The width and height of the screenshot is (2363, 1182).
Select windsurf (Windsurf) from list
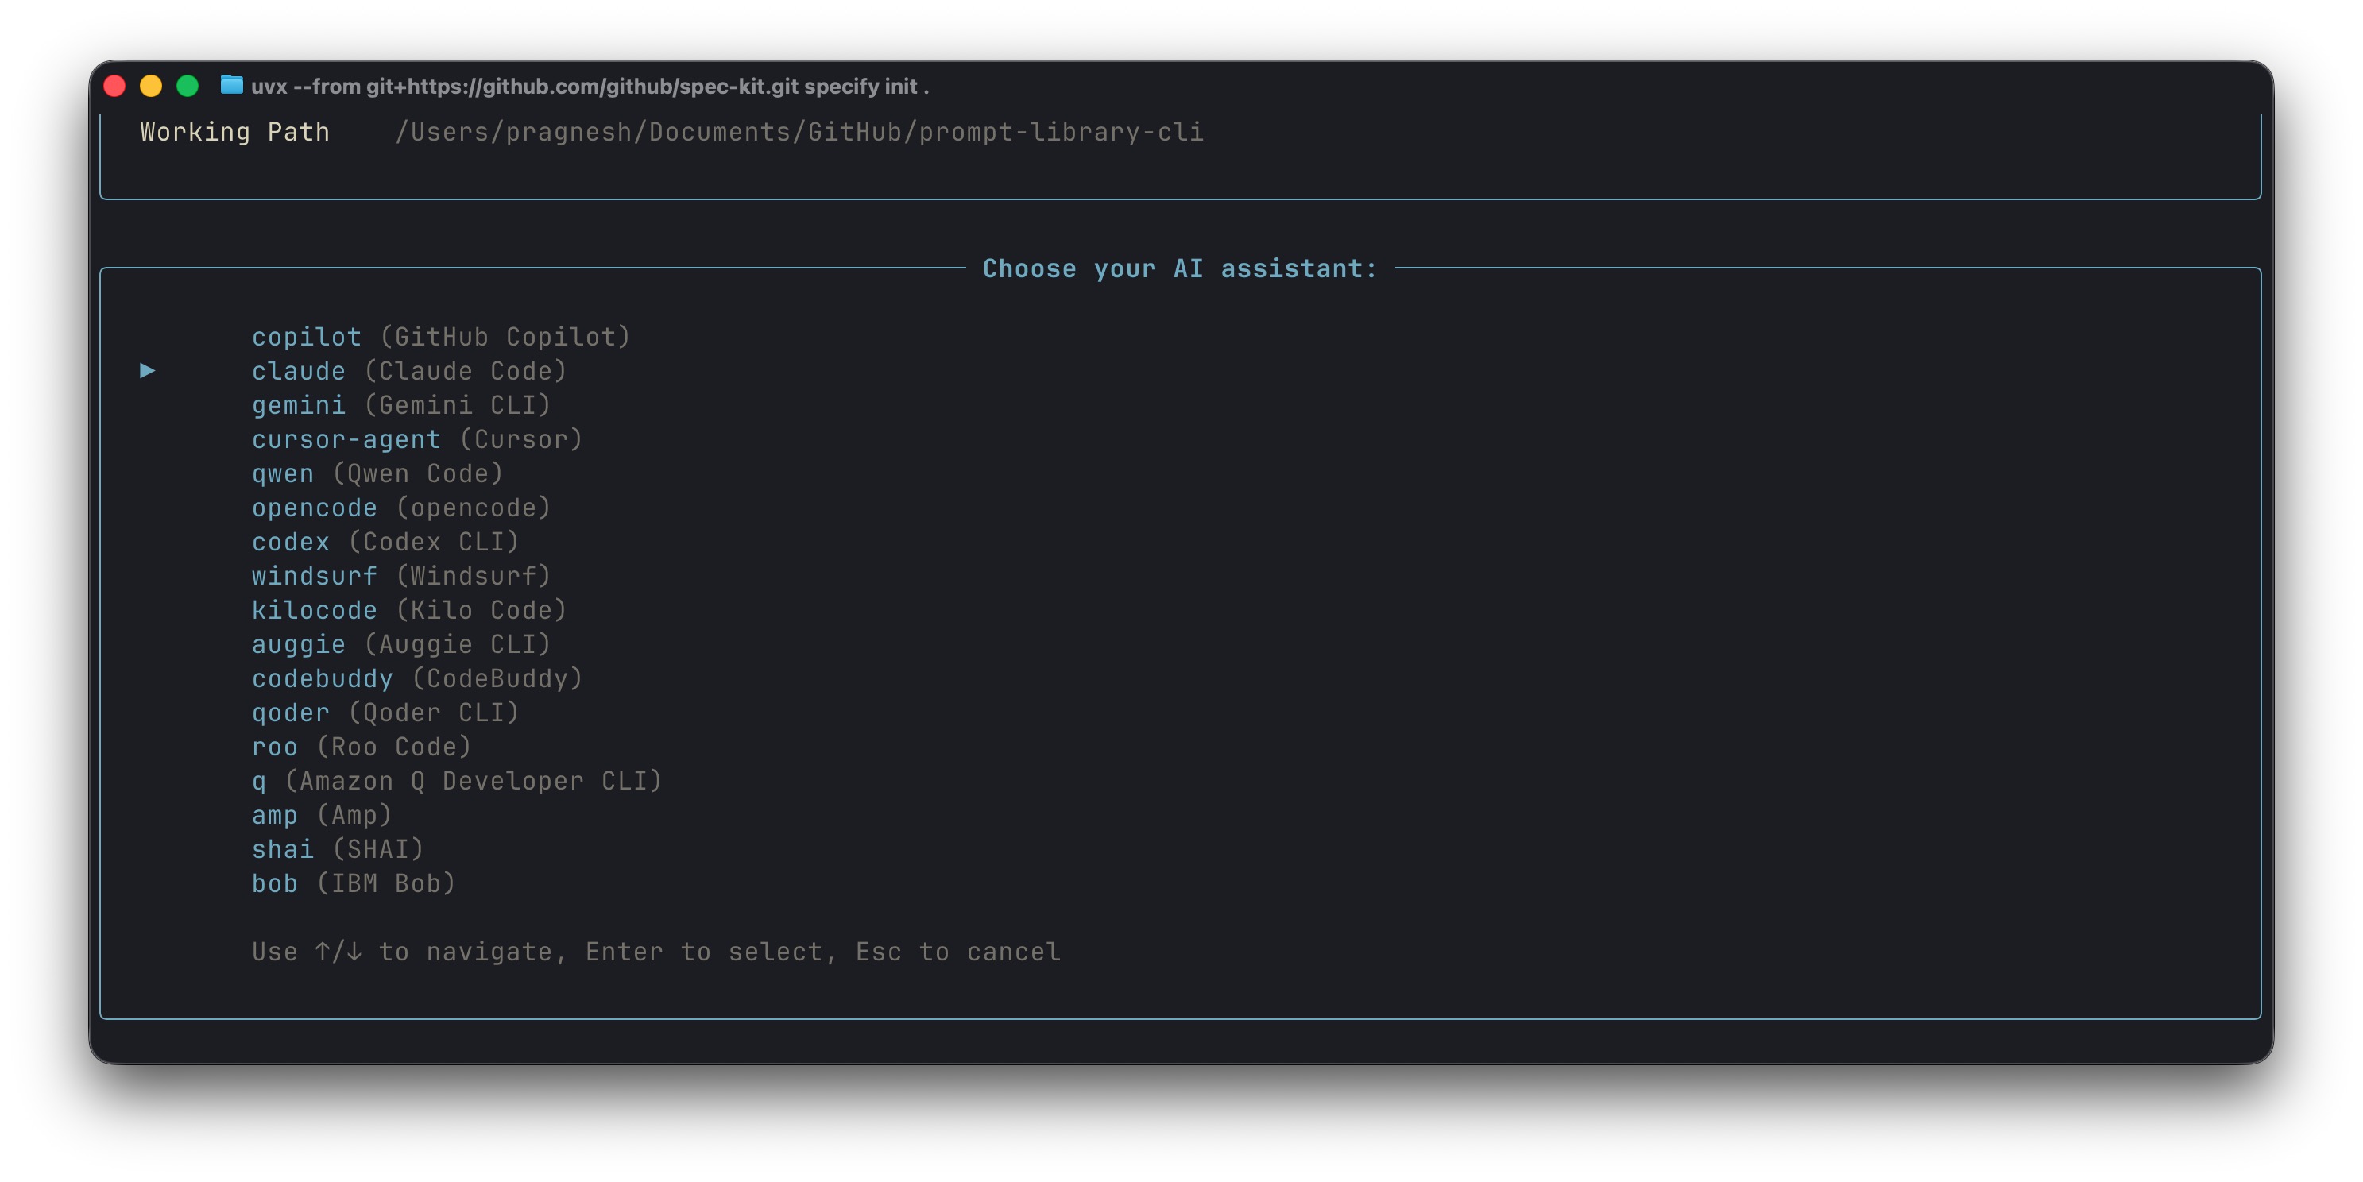click(401, 576)
